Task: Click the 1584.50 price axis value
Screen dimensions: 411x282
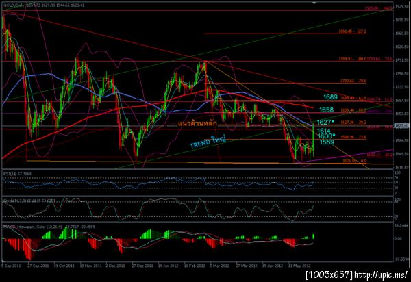Action: [403, 140]
